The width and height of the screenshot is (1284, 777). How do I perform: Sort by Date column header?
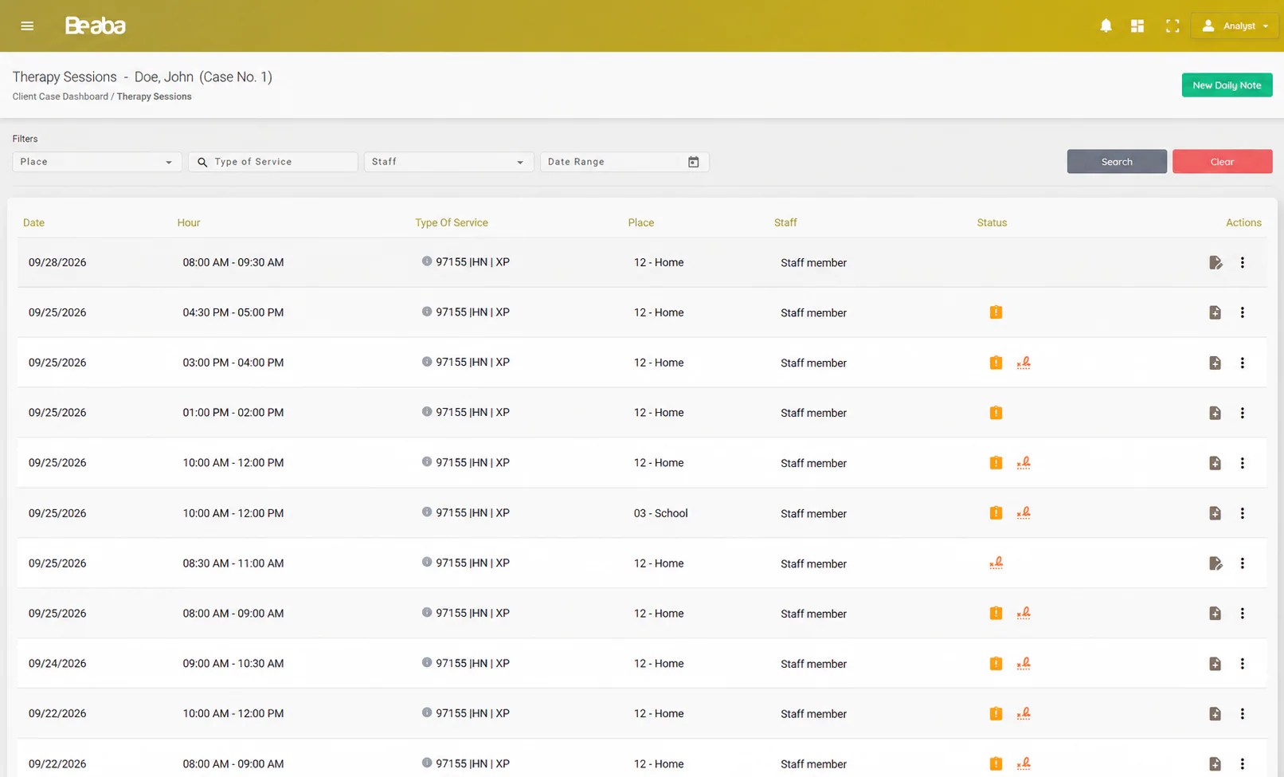(33, 222)
